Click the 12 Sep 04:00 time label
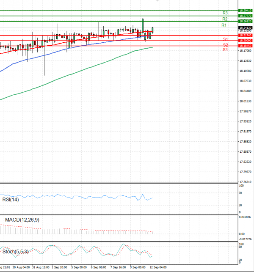 pos(158,267)
